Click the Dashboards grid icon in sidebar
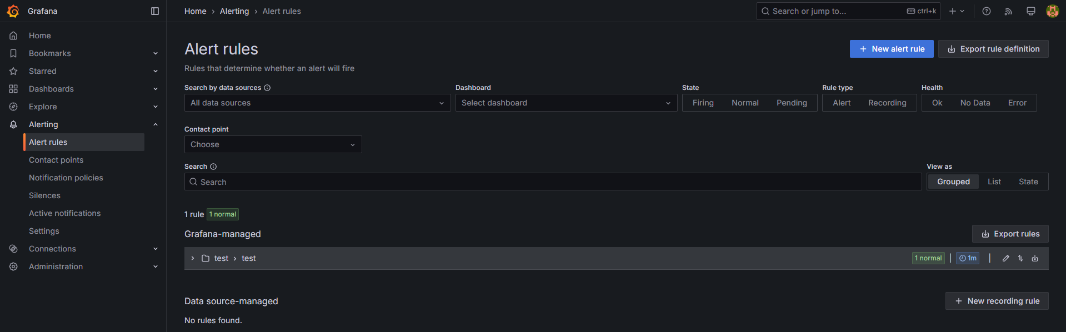The image size is (1066, 332). pos(13,89)
